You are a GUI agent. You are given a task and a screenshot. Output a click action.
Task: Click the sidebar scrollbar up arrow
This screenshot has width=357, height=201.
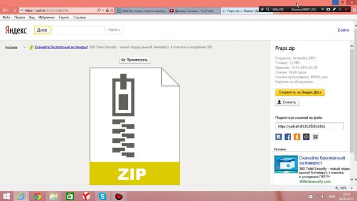[352, 46]
